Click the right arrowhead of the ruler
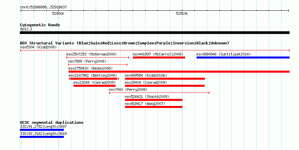 click(289, 11)
